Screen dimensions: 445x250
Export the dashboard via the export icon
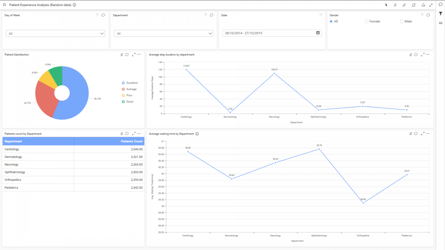423,5
